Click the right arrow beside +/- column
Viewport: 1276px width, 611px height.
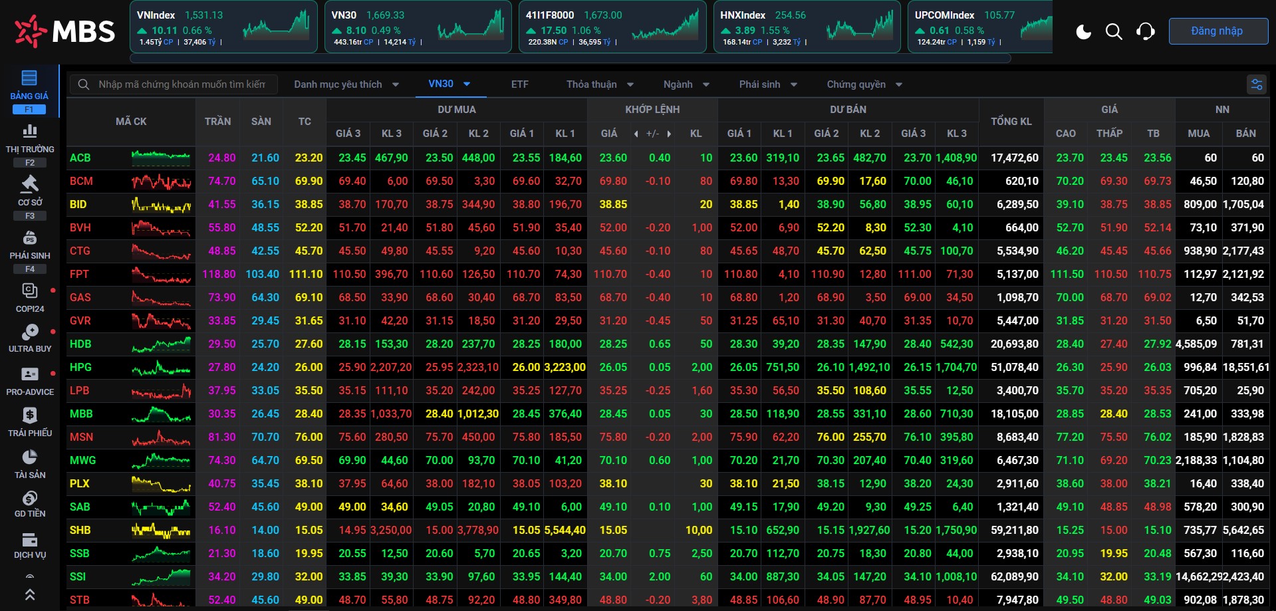[669, 134]
